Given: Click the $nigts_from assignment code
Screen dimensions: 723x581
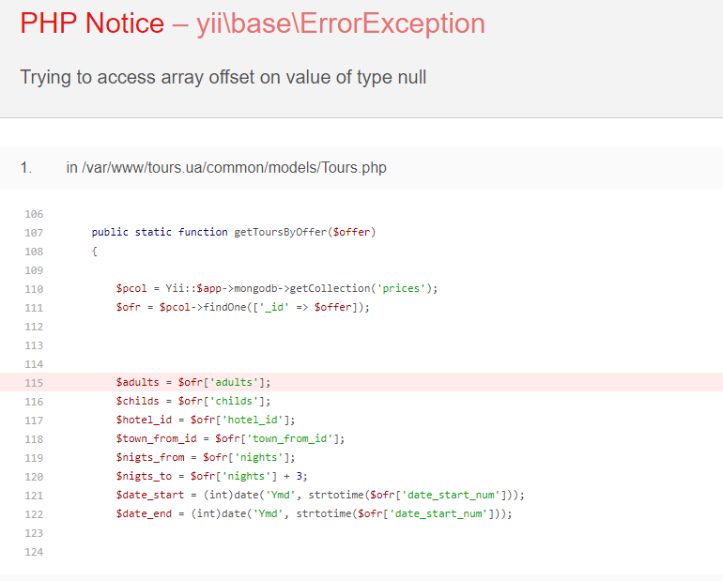Looking at the screenshot, I should [x=206, y=457].
